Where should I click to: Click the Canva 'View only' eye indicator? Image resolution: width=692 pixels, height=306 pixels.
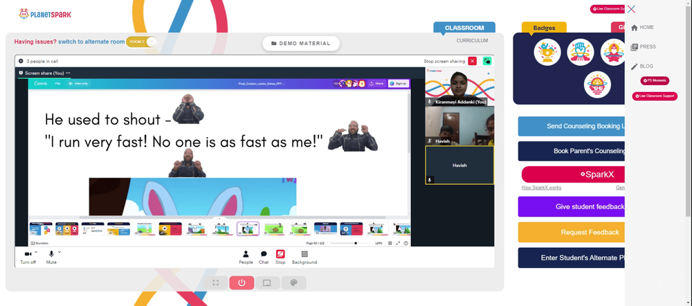pyautogui.click(x=78, y=84)
